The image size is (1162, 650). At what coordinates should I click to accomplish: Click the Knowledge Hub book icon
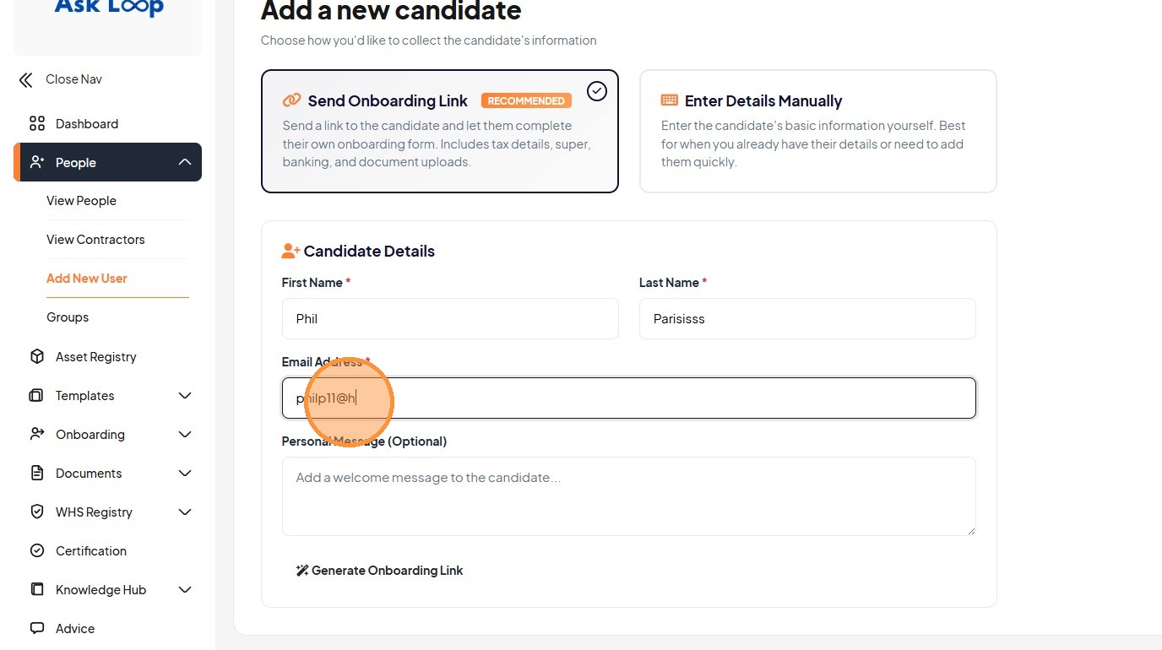37,590
